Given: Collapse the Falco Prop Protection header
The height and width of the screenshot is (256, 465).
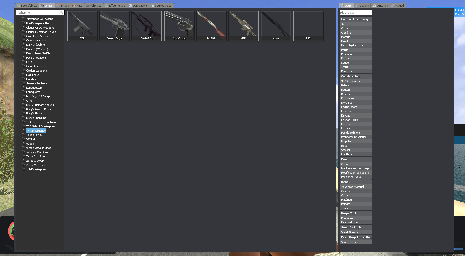Looking at the screenshot, I should click(356, 237).
